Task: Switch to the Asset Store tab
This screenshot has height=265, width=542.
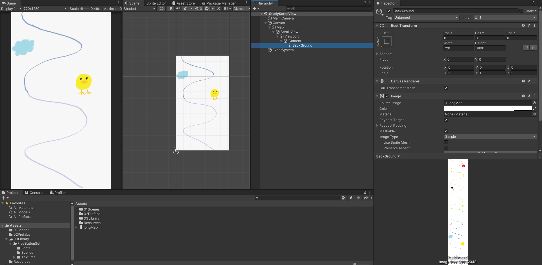Action: pos(183,3)
